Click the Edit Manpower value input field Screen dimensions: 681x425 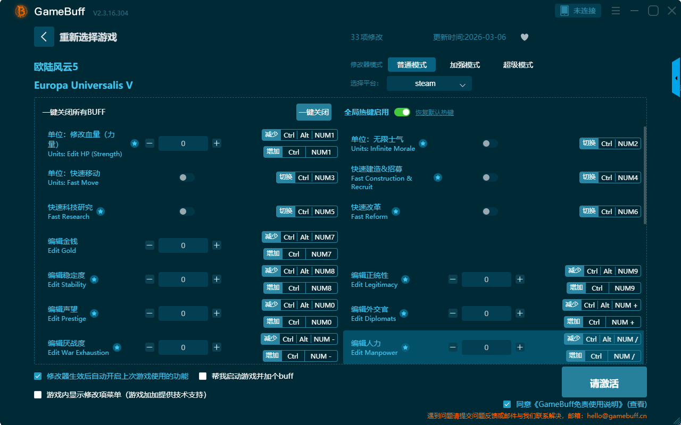pos(486,347)
